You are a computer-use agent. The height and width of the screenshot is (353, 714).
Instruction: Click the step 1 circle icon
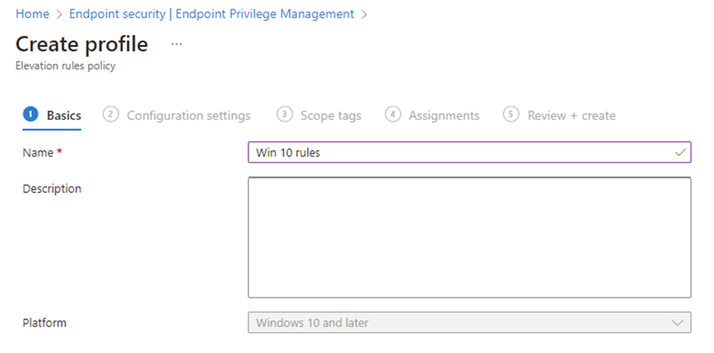click(x=30, y=114)
